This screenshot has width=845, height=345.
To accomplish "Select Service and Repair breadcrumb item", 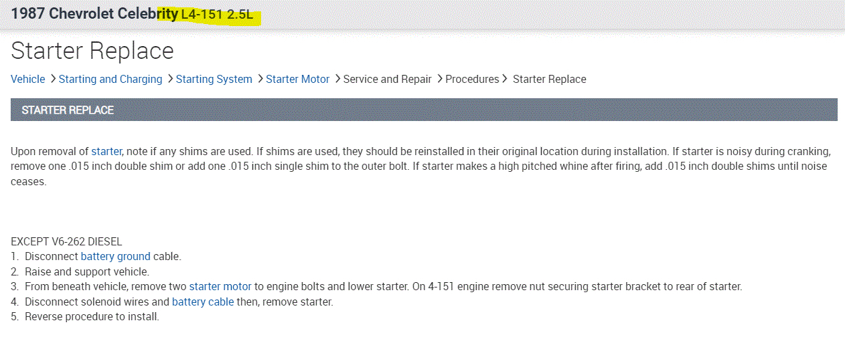I will coord(387,79).
